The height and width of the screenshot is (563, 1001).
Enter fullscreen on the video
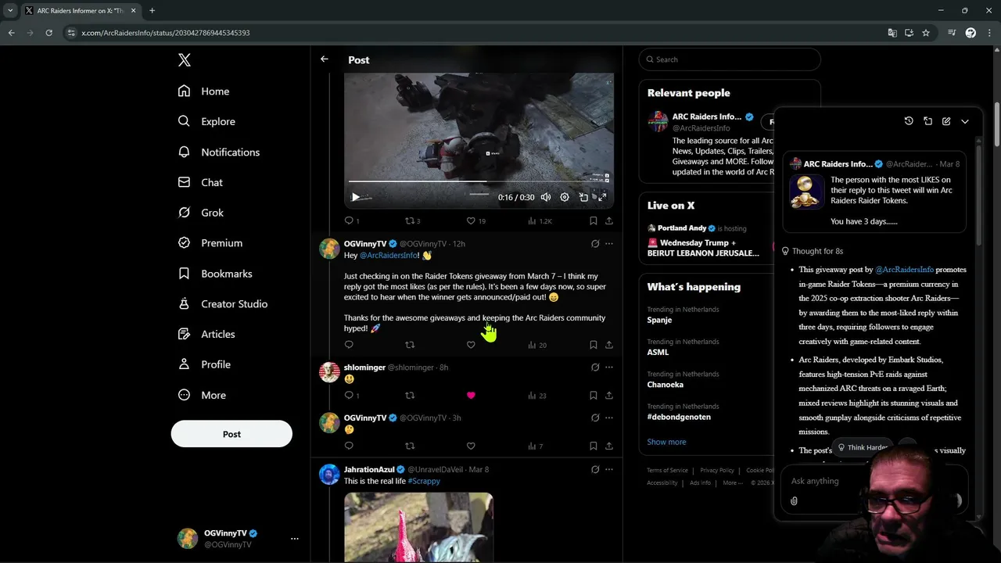[x=602, y=197]
